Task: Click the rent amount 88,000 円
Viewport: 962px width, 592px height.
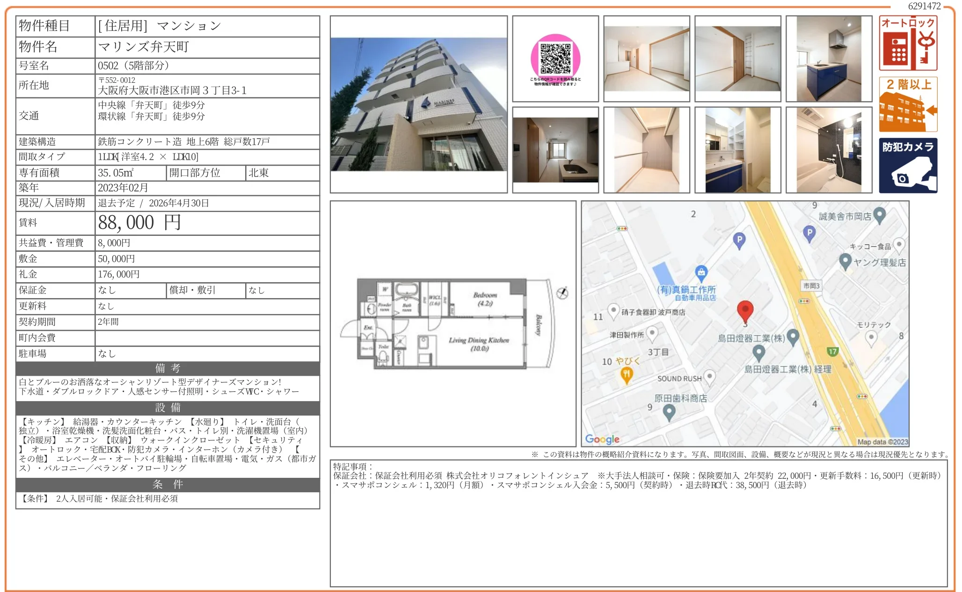Action: click(139, 223)
